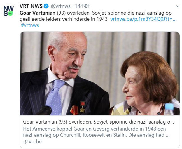Click the link card headline Goar Vartanian (93) overleden

tap(99, 122)
